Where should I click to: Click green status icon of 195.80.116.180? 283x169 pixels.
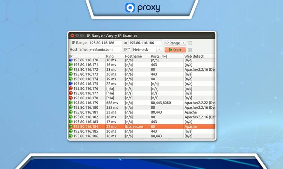pos(71,108)
